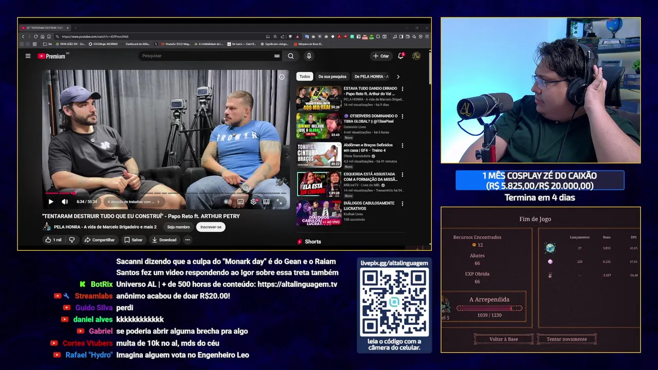This screenshot has width=658, height=370.
Task: Open 'ESTAVA TUDO DANDO ERRADO' video thumbnail
Action: [319, 98]
